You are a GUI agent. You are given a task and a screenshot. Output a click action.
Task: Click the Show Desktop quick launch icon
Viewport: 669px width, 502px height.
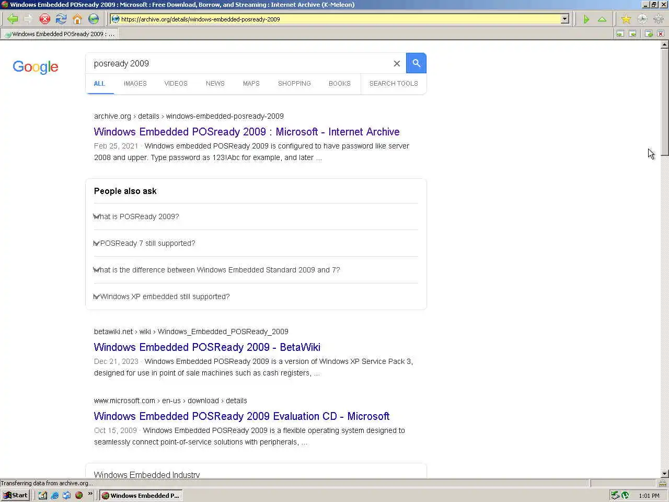click(x=43, y=495)
